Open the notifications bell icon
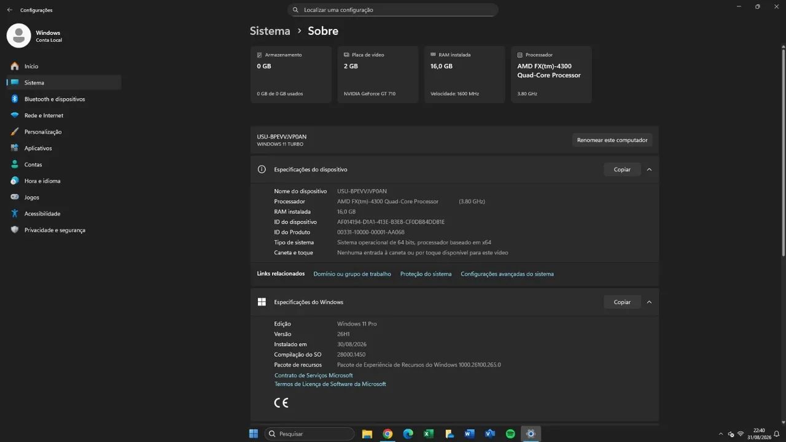 778,433
